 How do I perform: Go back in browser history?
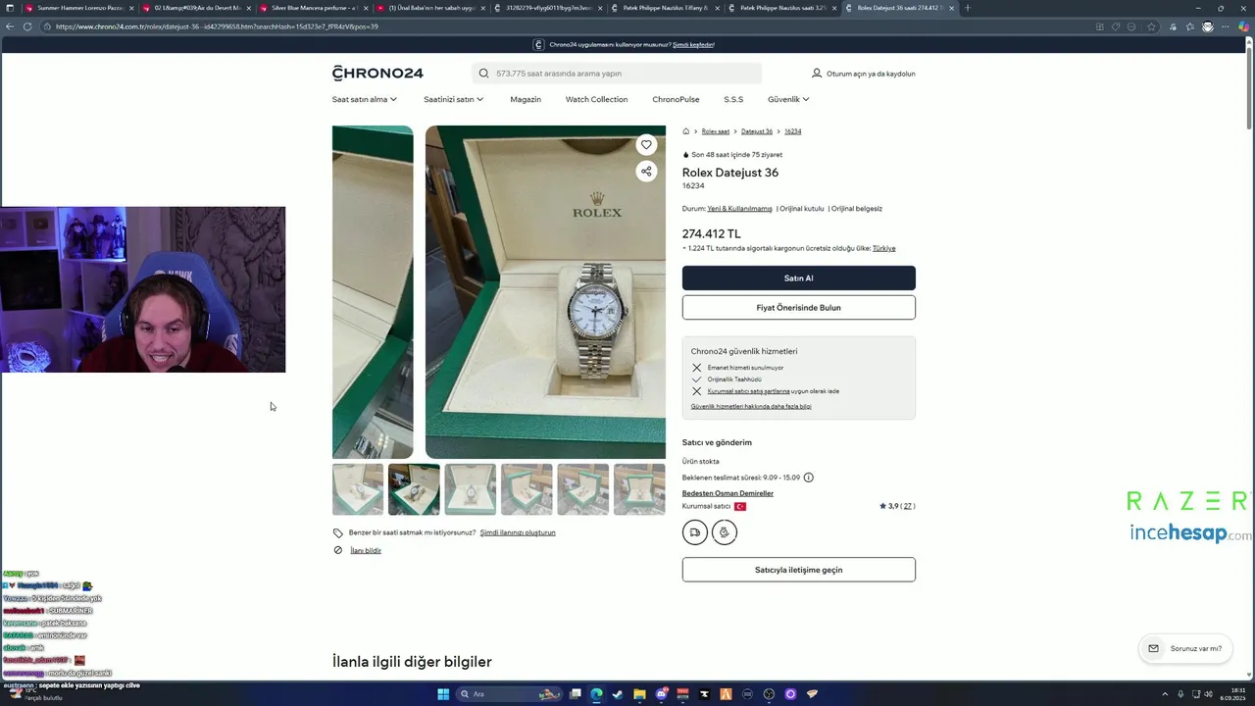coord(10,26)
